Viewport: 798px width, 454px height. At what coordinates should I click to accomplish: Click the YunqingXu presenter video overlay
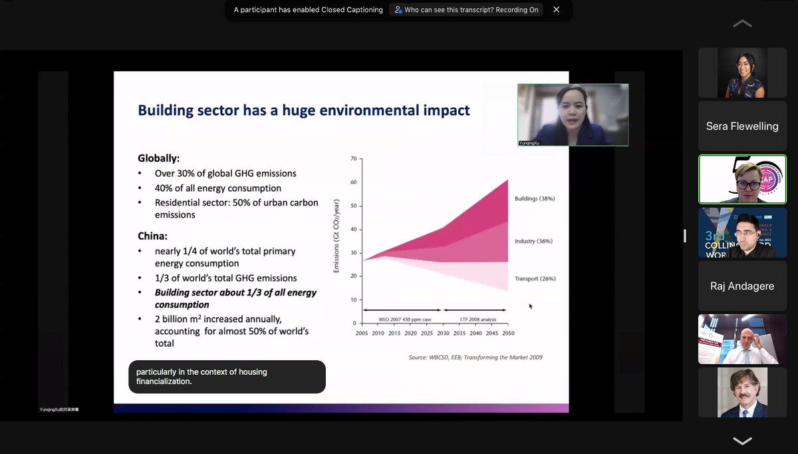pyautogui.click(x=573, y=114)
